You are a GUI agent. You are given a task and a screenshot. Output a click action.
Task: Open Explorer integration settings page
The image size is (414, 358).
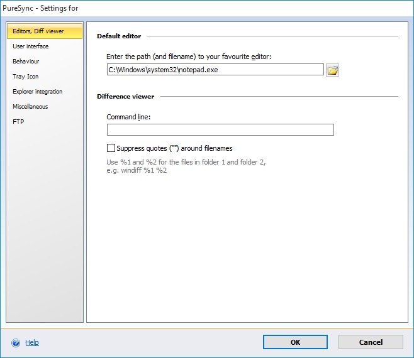coord(45,92)
